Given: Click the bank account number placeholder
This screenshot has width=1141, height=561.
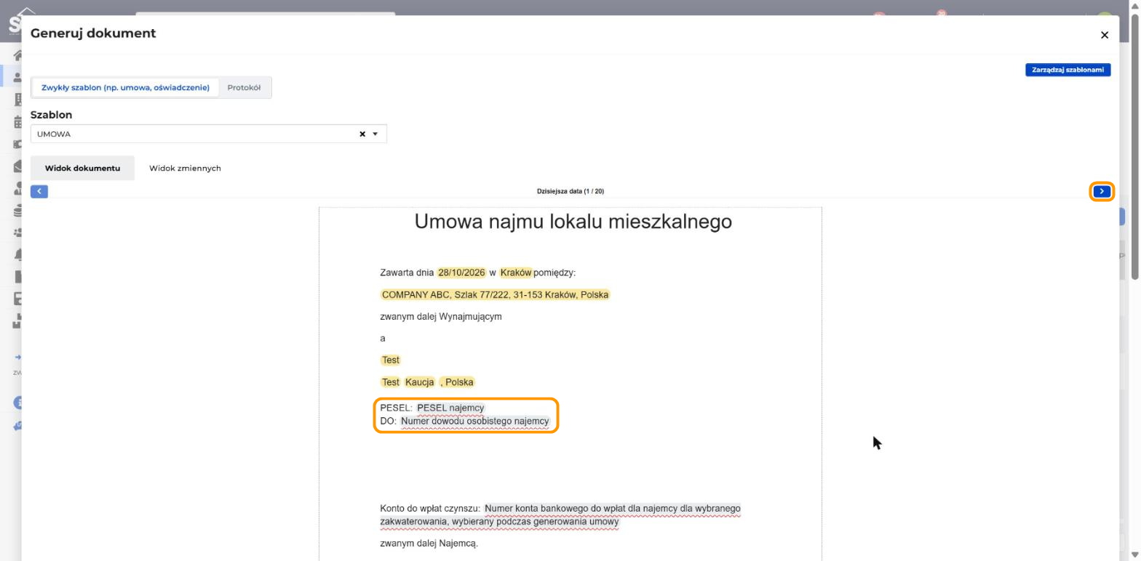Looking at the screenshot, I should (560, 514).
